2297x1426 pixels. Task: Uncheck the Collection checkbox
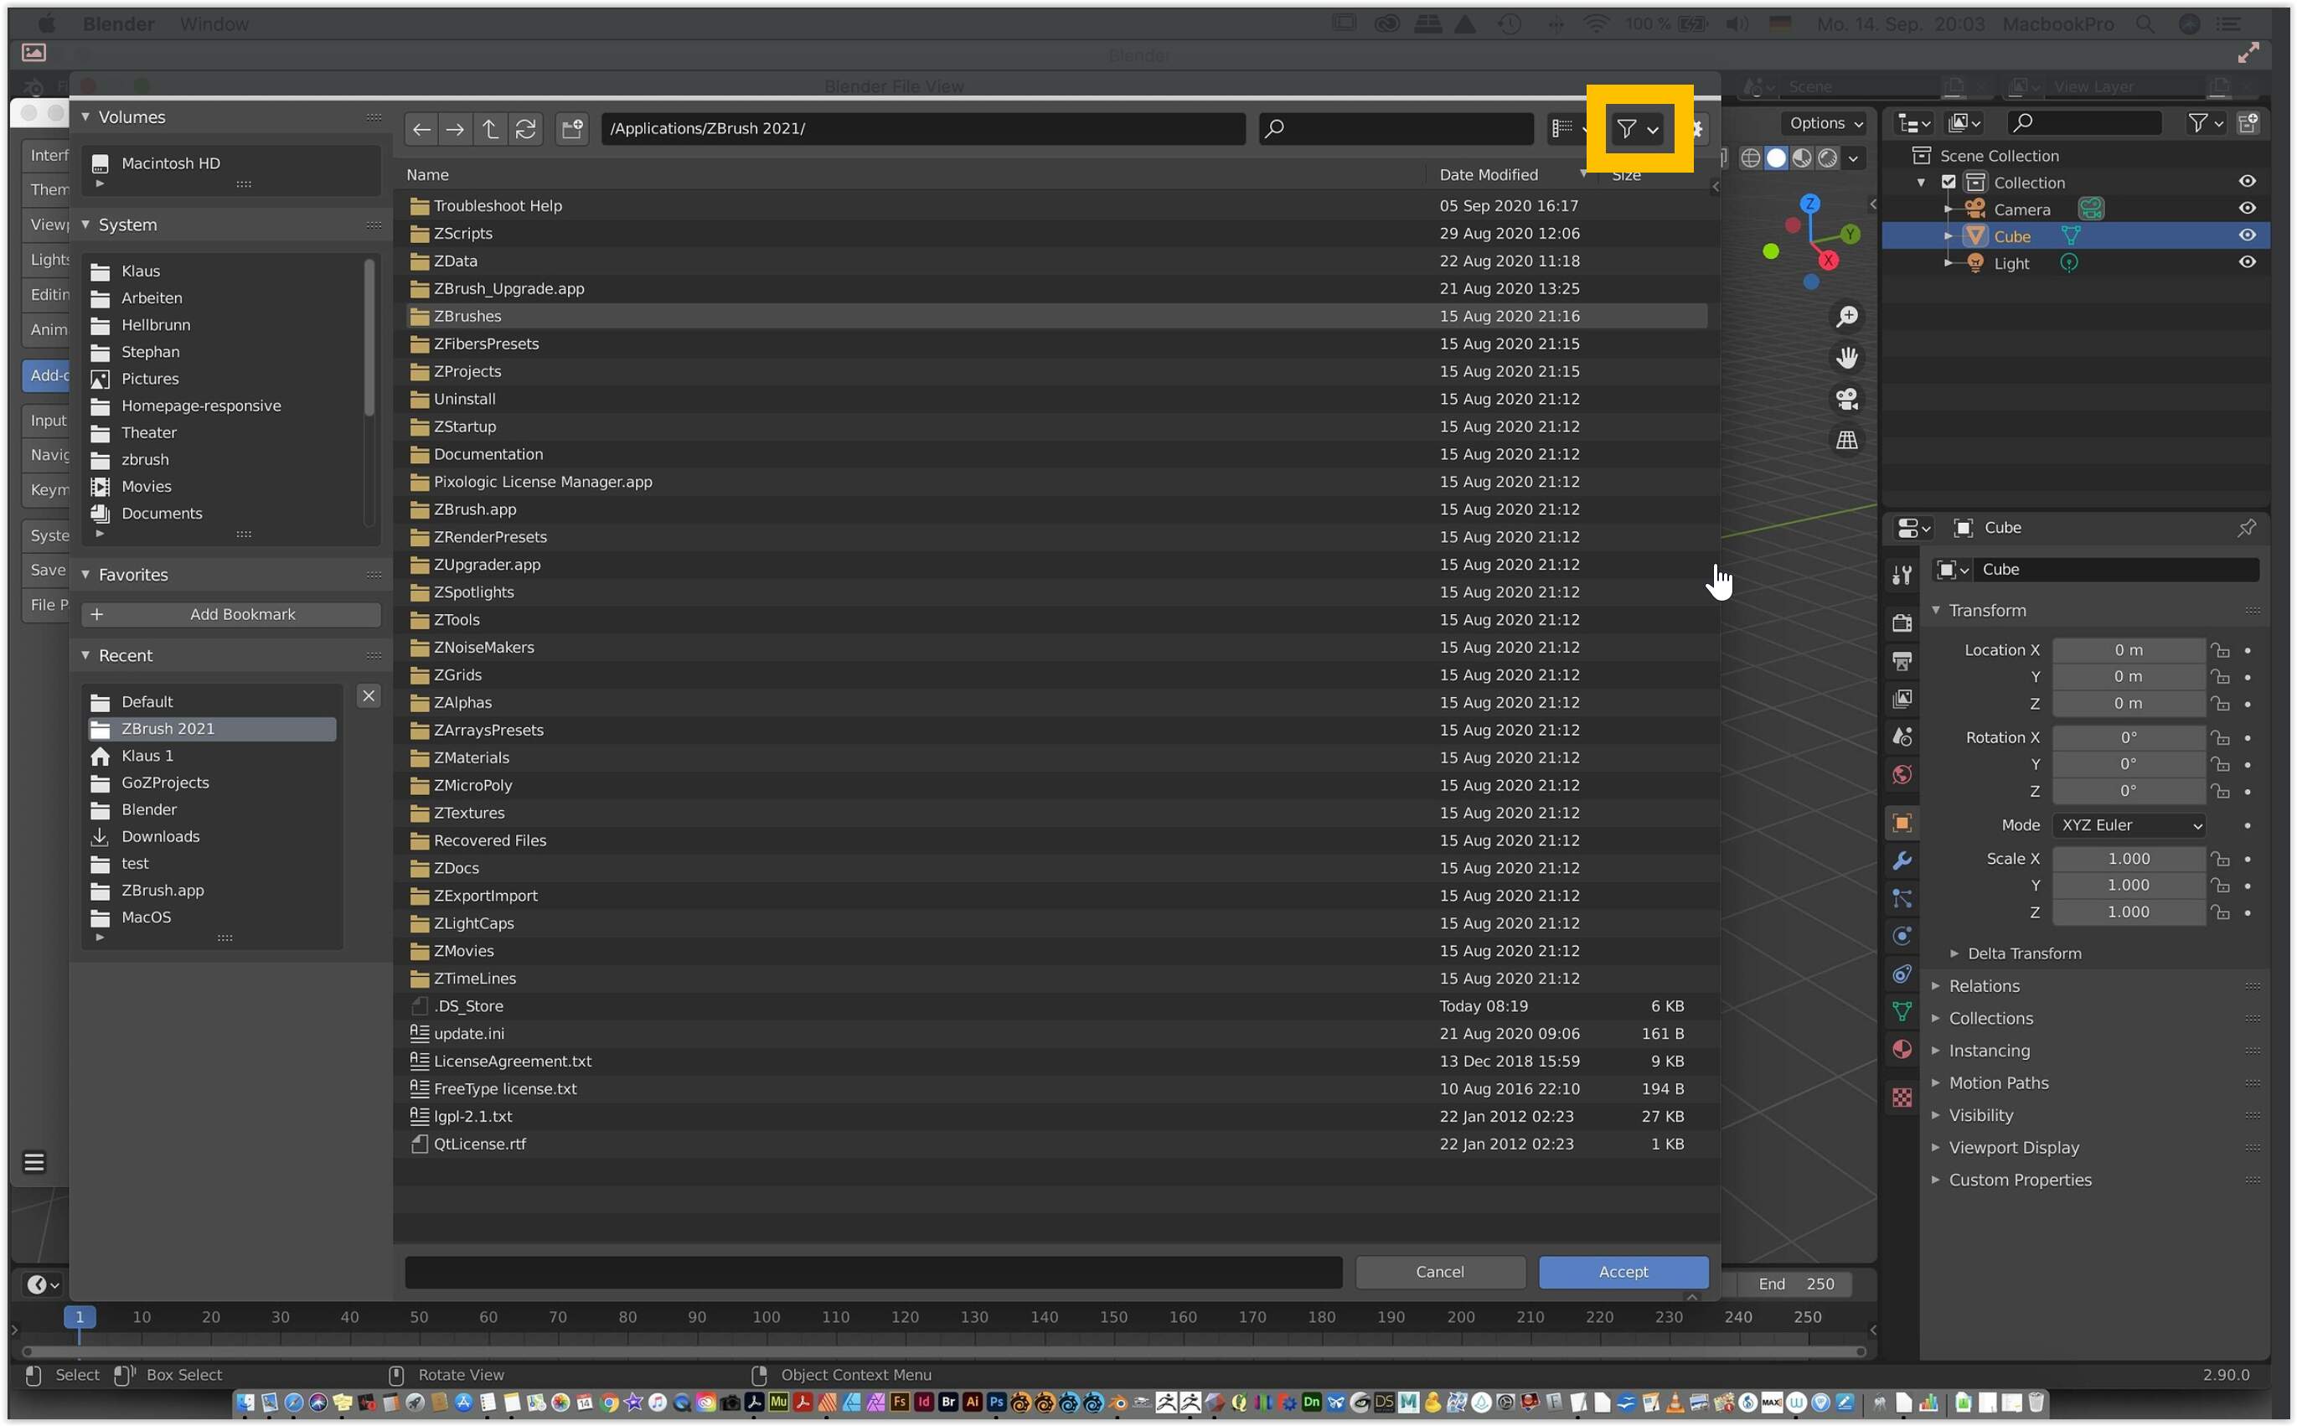coord(1949,182)
